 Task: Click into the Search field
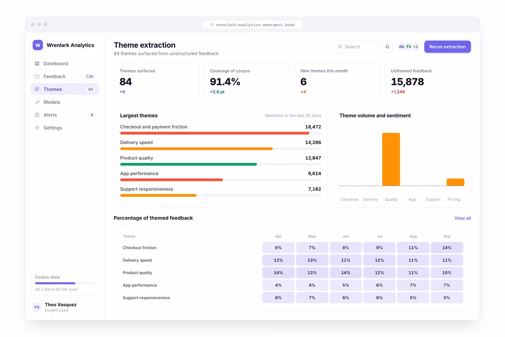click(355, 47)
